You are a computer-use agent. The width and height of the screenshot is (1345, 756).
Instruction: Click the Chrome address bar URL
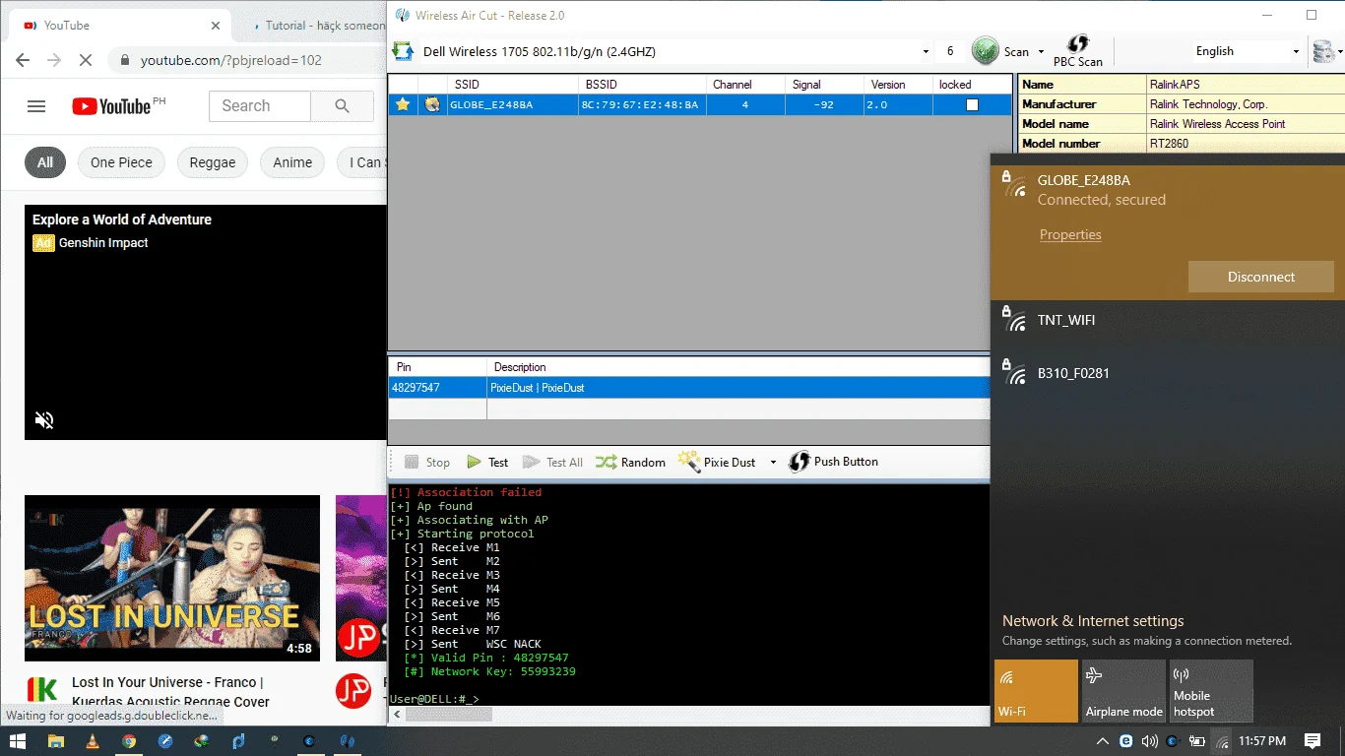click(231, 60)
